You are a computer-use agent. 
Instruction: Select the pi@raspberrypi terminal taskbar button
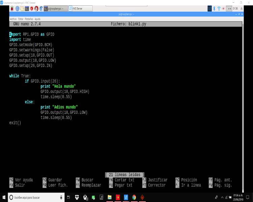pos(55,9)
